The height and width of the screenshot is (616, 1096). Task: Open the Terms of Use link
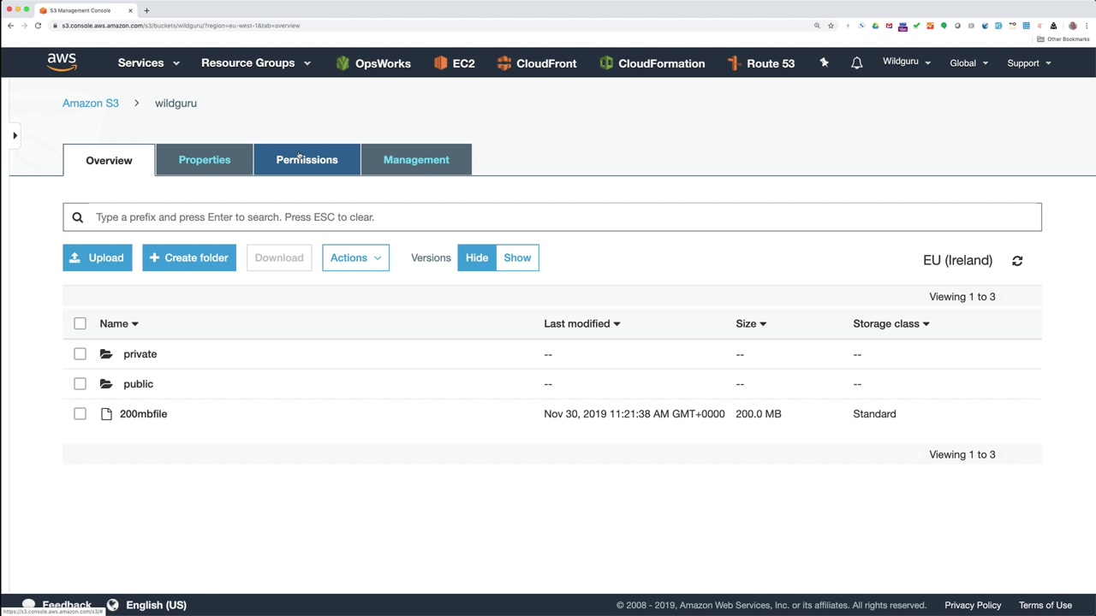point(1045,605)
